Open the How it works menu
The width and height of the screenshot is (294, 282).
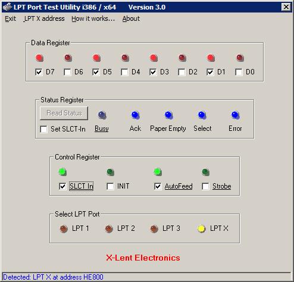click(x=93, y=18)
